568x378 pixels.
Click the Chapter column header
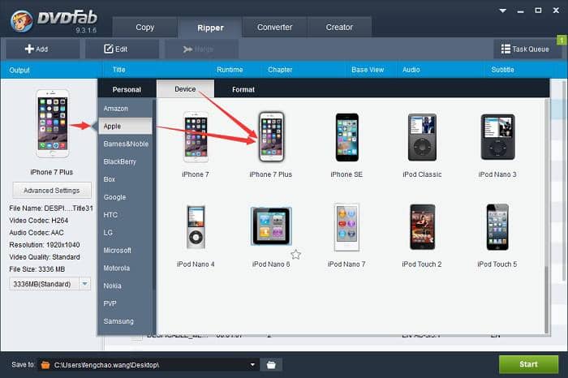tap(280, 70)
